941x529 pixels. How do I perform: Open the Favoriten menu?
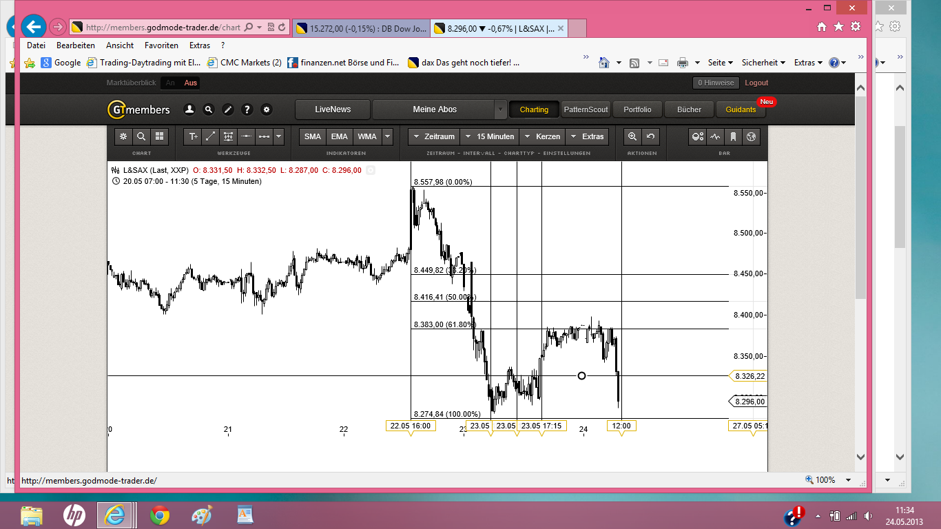[x=161, y=45]
